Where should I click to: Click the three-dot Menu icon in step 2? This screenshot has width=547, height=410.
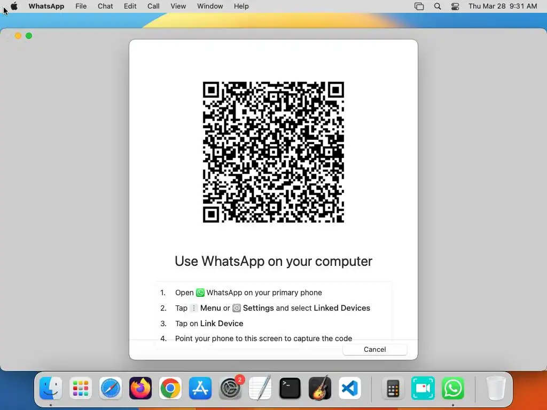click(x=193, y=308)
